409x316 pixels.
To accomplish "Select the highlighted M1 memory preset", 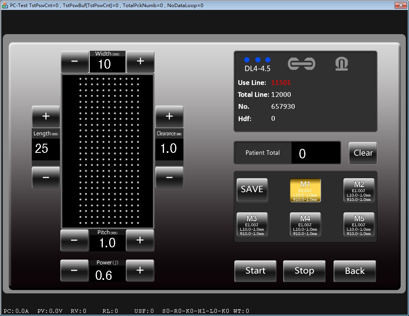I will coord(305,191).
